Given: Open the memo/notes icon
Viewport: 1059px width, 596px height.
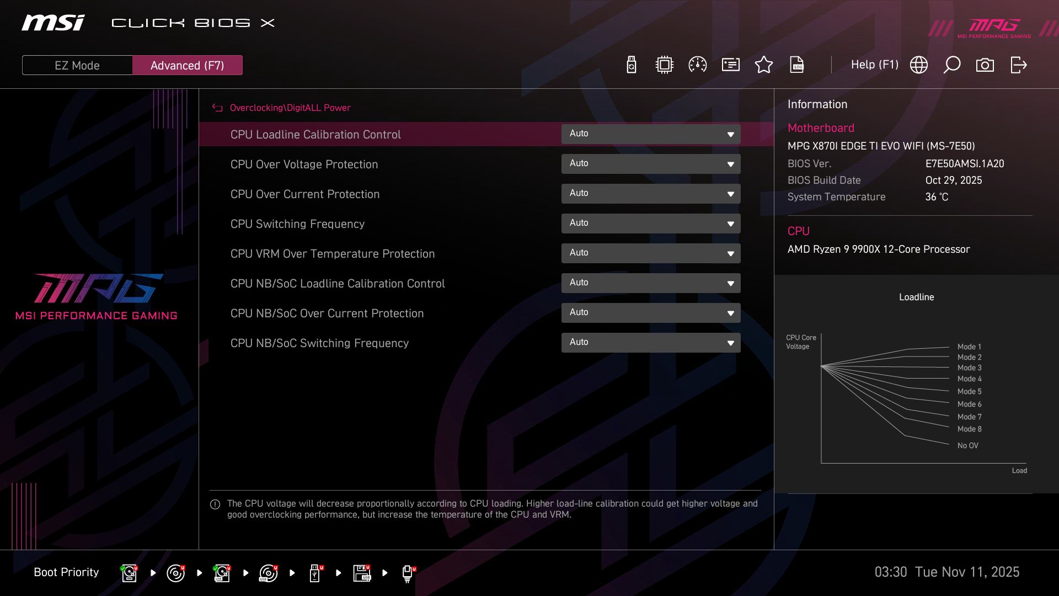Looking at the screenshot, I should (730, 65).
